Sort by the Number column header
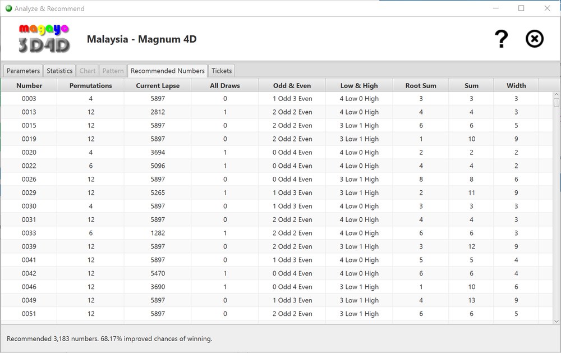This screenshot has width=561, height=353. pos(29,85)
